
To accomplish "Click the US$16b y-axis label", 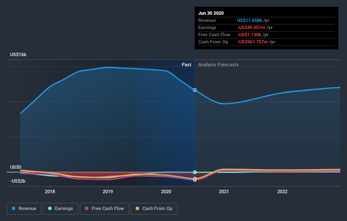I will point(18,54).
